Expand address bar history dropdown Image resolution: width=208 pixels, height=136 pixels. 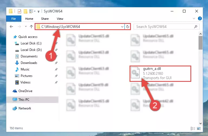(122, 27)
